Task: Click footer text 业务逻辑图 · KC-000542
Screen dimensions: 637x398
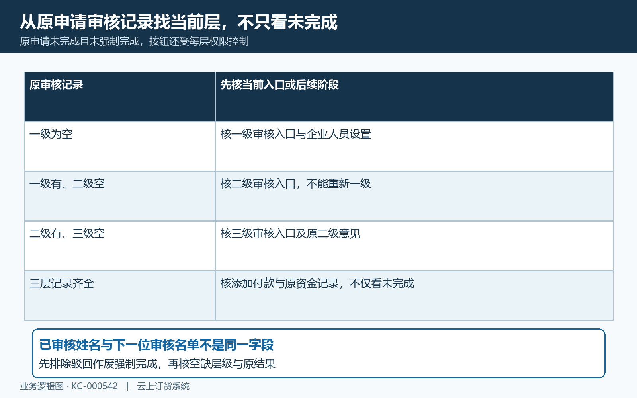Action: click(x=69, y=386)
